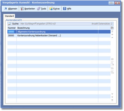
Task: Click the column layout icon in table header
Action: pyautogui.click(x=112, y=28)
